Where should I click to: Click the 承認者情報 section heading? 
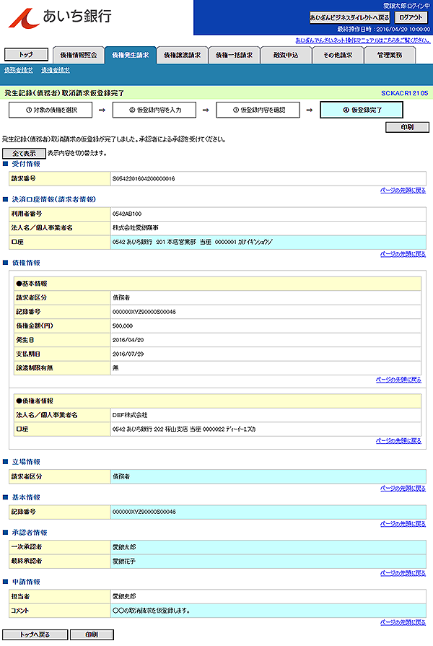pos(30,533)
